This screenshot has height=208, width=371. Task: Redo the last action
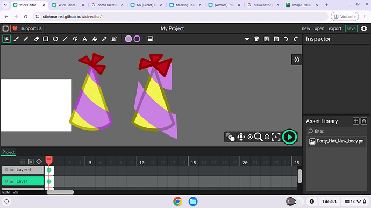[296, 39]
